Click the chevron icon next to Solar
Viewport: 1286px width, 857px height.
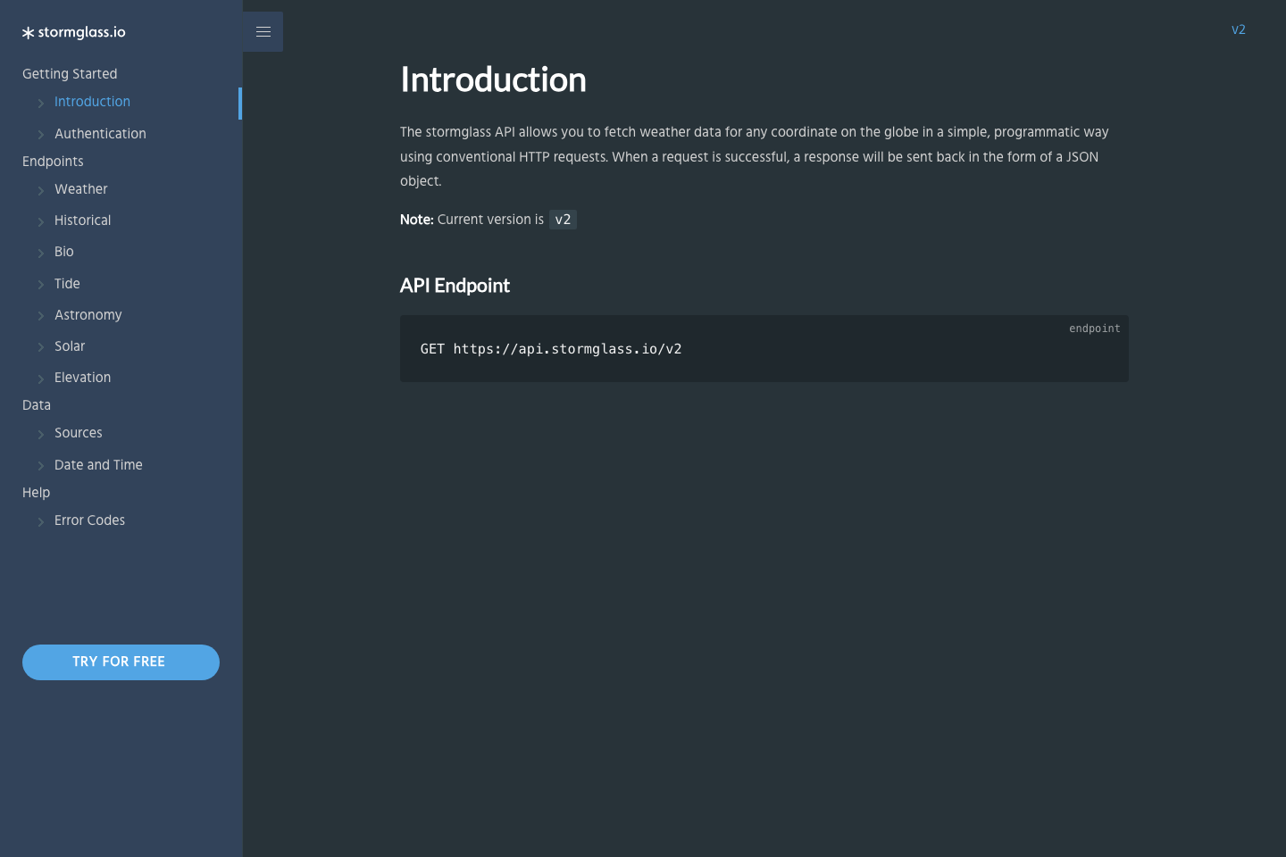tap(41, 347)
